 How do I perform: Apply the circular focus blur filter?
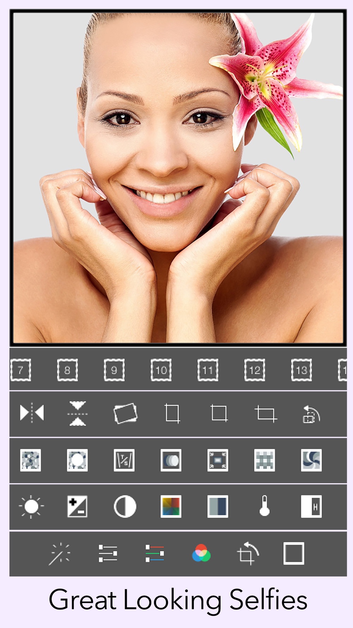point(77,460)
